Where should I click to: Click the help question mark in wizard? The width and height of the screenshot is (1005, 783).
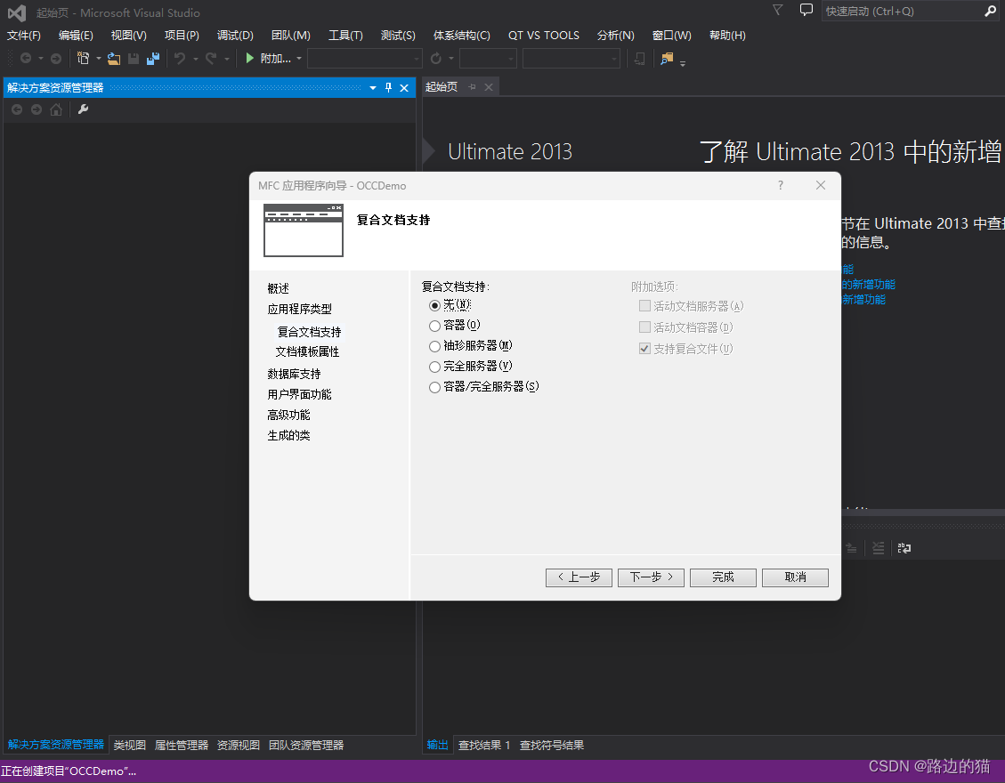[780, 185]
